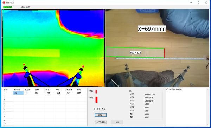Open the 設定 settings button
Viewport: 211px width, 128px height.
point(101,115)
